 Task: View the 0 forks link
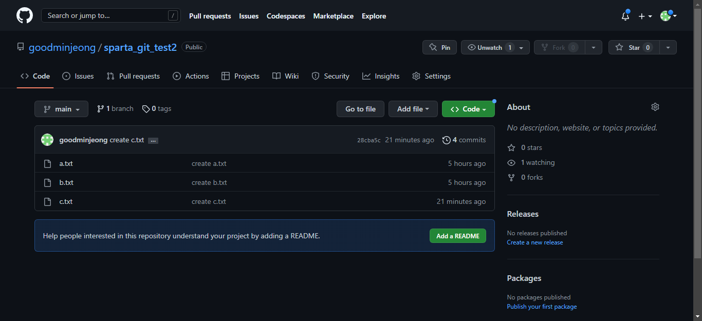(x=525, y=177)
